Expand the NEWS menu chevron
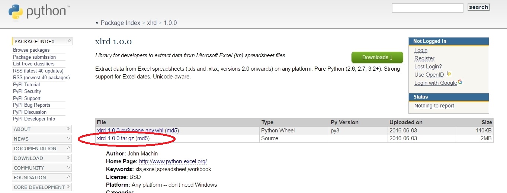 click(x=68, y=138)
